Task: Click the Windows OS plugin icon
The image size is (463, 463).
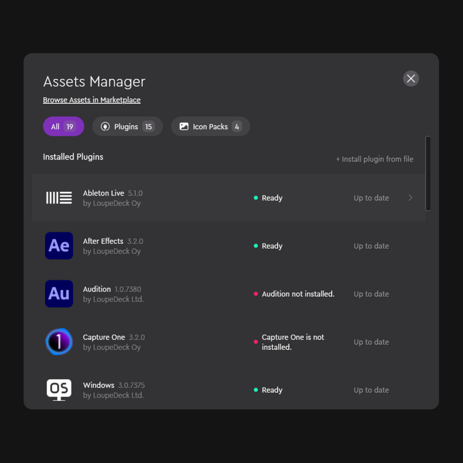Action: pyautogui.click(x=59, y=390)
